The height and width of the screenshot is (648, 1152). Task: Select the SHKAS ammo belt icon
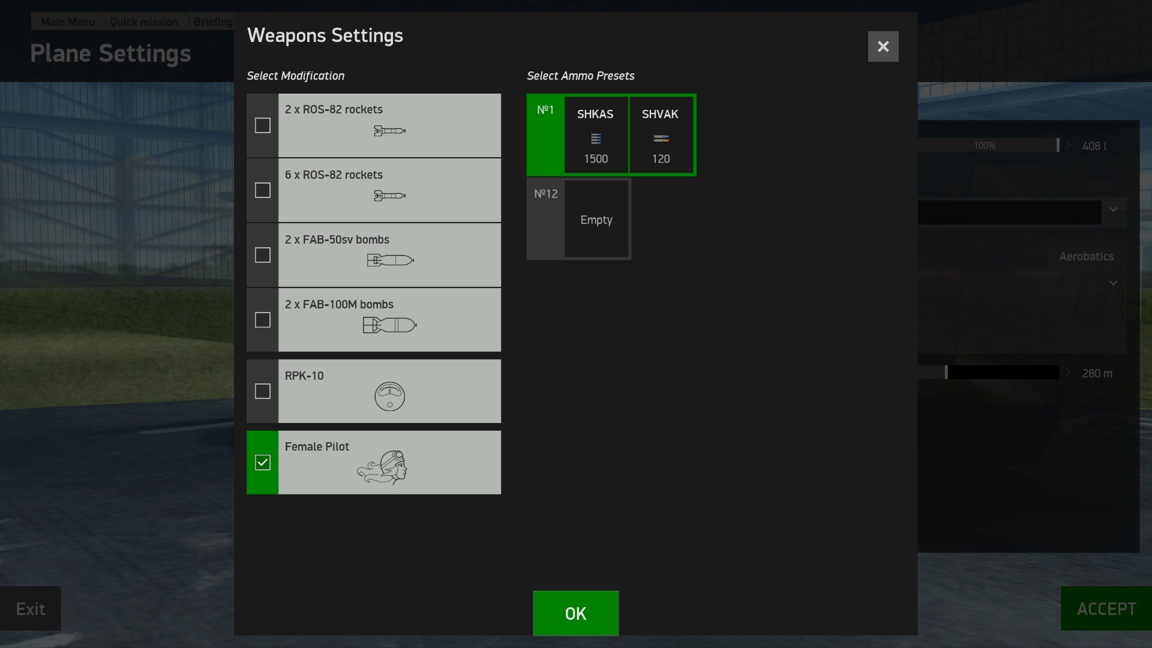pos(596,139)
